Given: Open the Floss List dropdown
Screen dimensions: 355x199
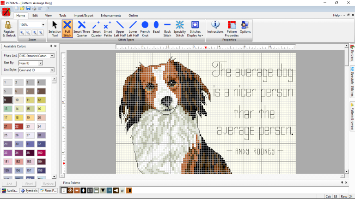Looking at the screenshot, I should tap(52, 56).
